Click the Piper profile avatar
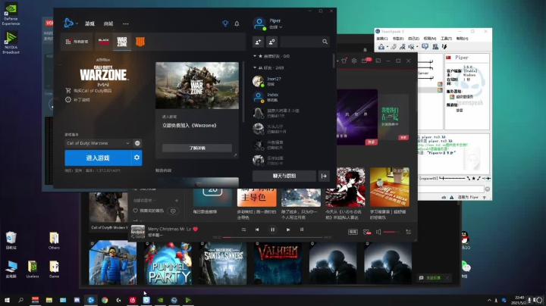Viewport: 546px width, 306px height. 259,23
